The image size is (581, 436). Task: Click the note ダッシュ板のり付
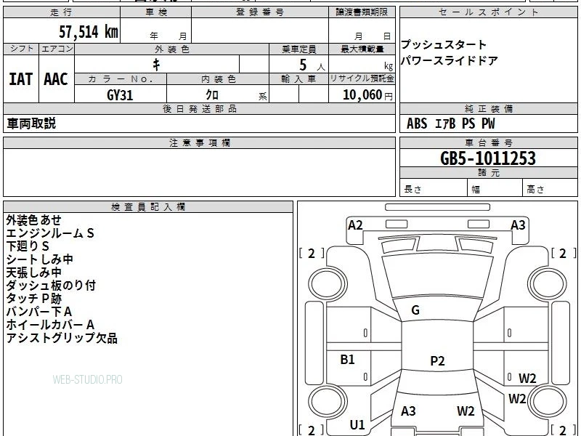(51, 286)
